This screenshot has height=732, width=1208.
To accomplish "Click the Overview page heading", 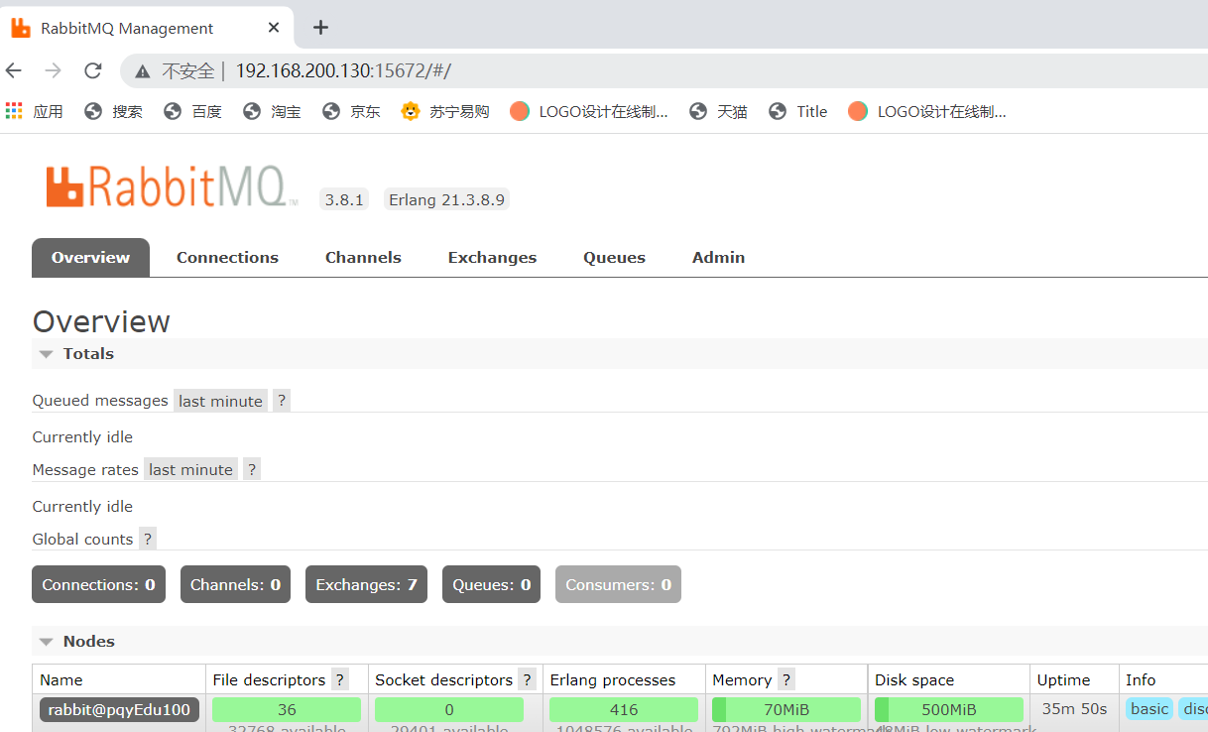I will 101,321.
